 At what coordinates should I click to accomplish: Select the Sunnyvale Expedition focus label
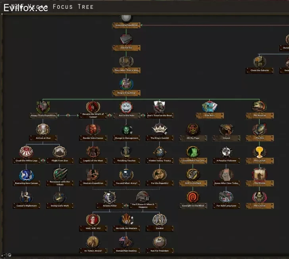(x=126, y=25)
